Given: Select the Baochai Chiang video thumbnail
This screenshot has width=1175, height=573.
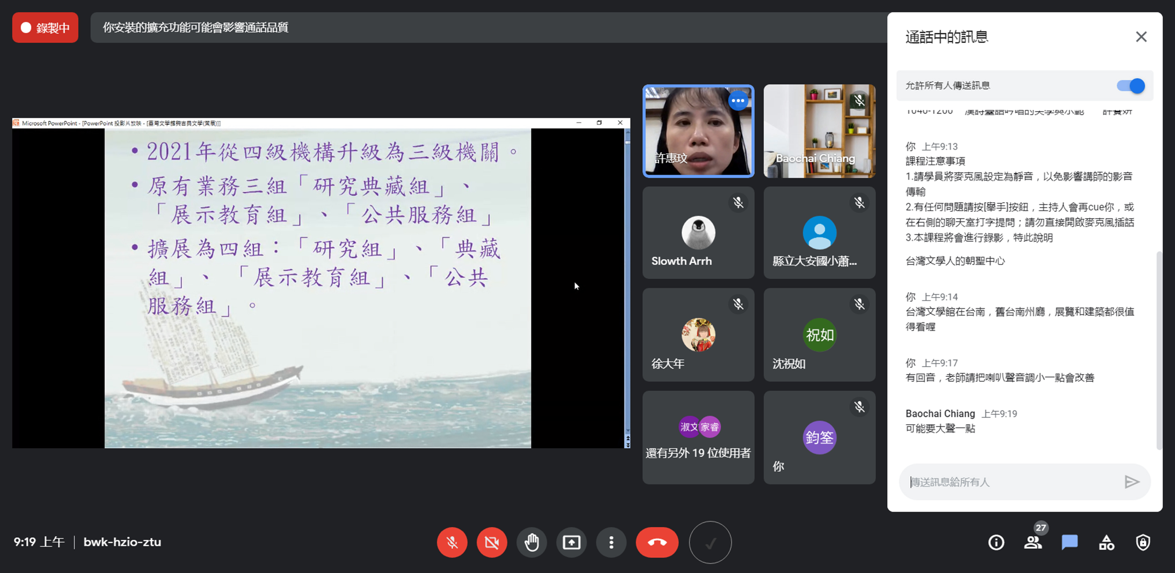Looking at the screenshot, I should pos(819,131).
